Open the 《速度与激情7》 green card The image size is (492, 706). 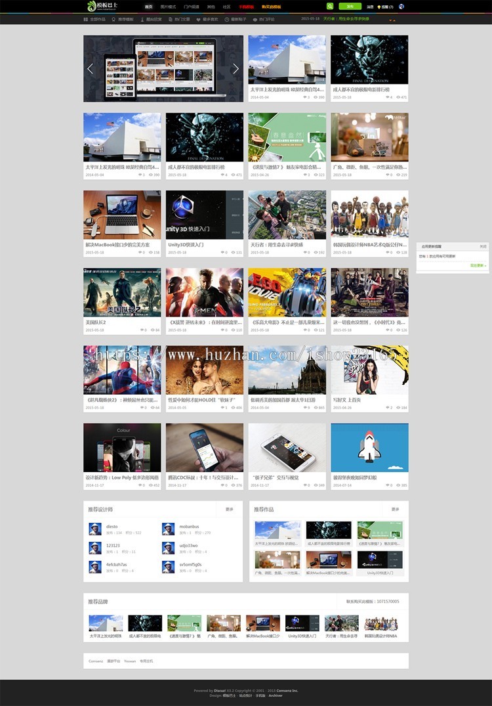(287, 146)
